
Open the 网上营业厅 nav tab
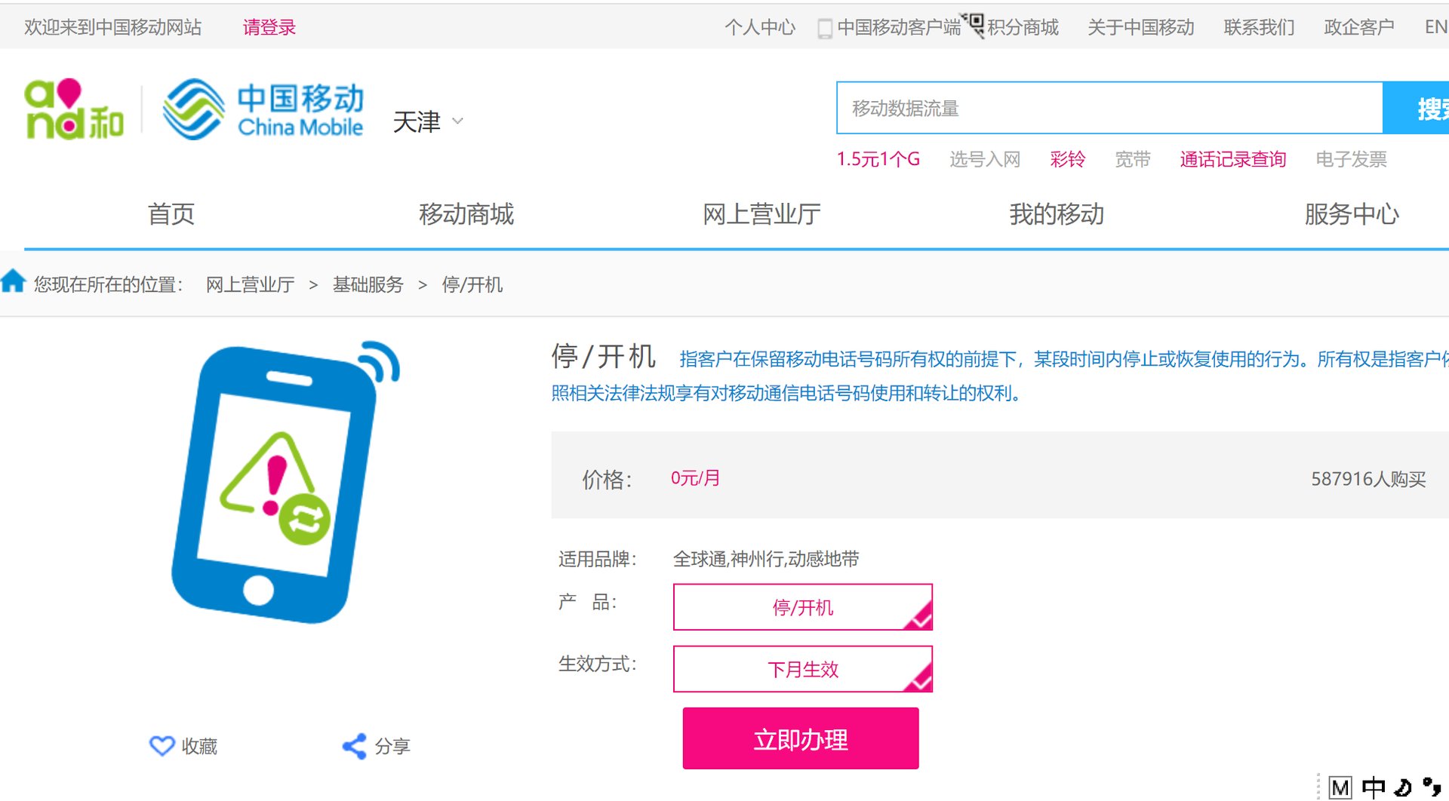tap(761, 214)
